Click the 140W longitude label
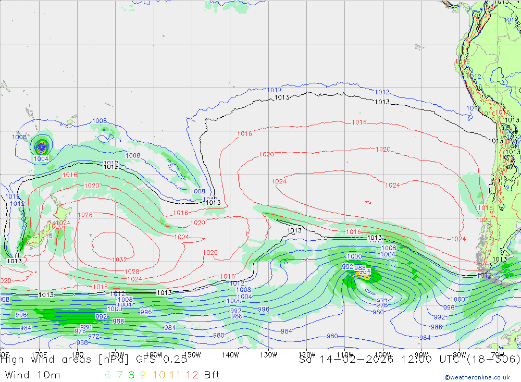Viewport: 521px width, 382px height. click(230, 355)
